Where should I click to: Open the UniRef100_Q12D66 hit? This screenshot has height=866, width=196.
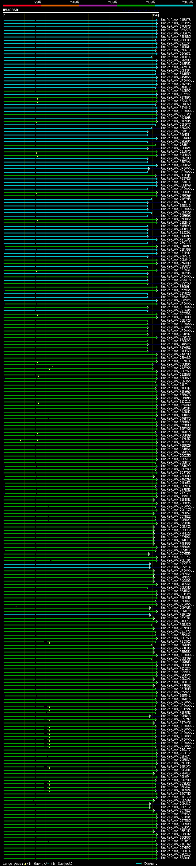[176, 374]
